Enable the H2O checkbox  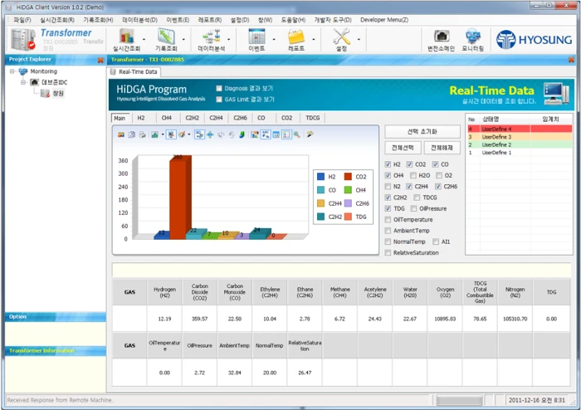coord(413,175)
